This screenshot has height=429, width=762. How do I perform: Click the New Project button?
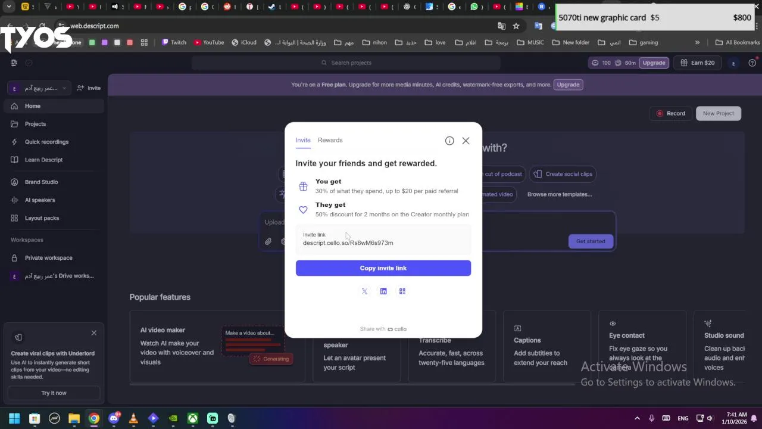point(719,113)
